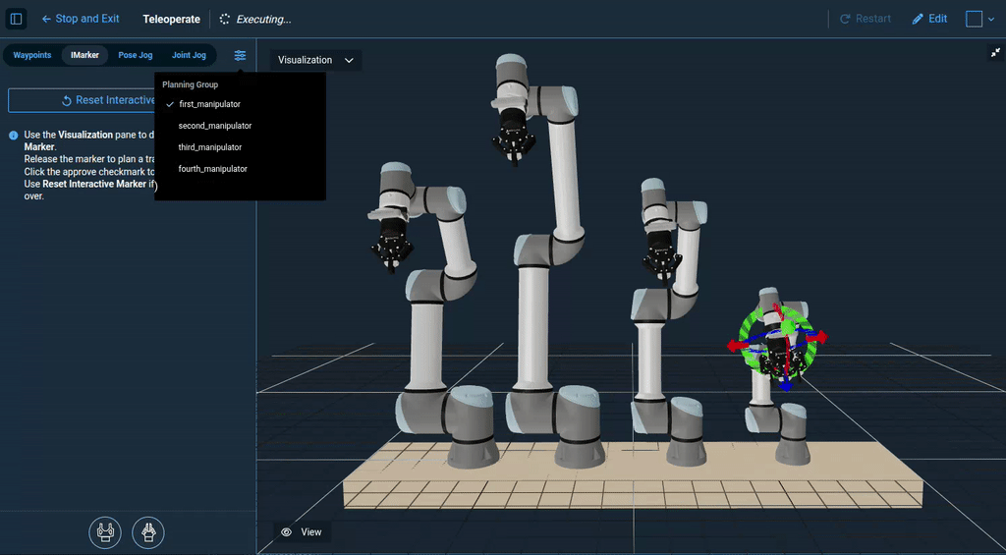Click the blue downward arrow handle
The image size is (1006, 555).
coord(786,385)
